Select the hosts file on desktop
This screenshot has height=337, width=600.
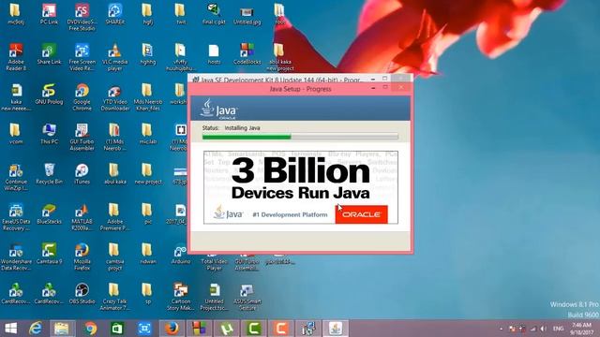coord(214,54)
